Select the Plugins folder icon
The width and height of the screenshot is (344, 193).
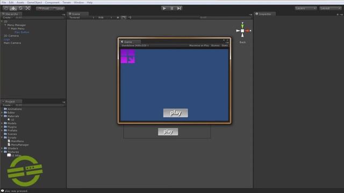click(x=5, y=127)
